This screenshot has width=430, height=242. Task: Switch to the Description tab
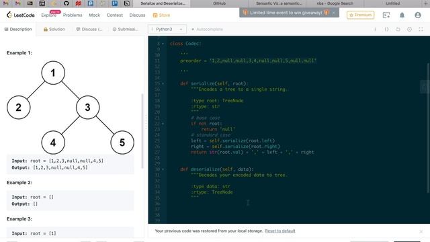point(18,29)
